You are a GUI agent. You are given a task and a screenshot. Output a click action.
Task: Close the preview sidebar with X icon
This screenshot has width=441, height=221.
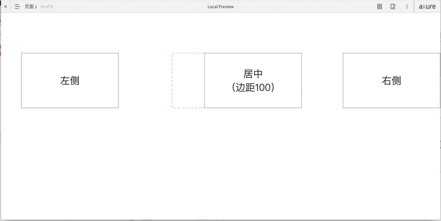(6, 6)
